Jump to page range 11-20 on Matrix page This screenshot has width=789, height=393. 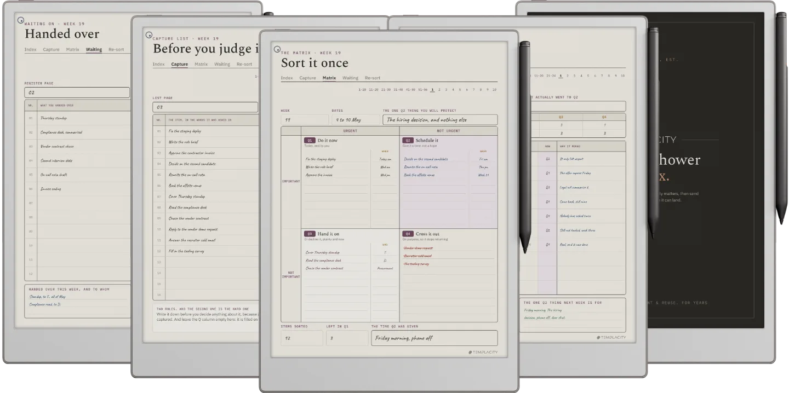pyautogui.click(x=374, y=90)
